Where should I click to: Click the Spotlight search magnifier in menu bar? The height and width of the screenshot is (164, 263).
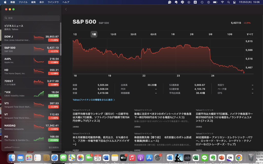pyautogui.click(x=229, y=2)
